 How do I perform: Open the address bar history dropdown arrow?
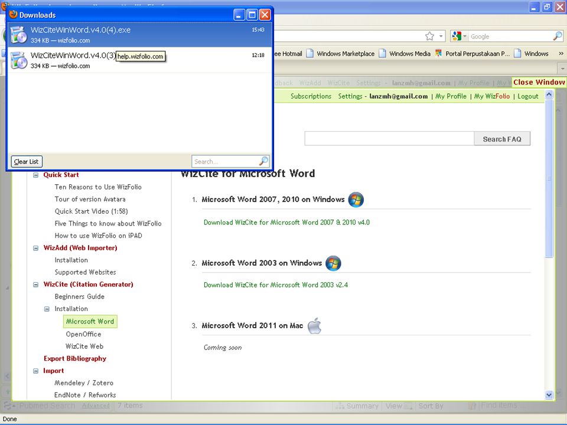[441, 36]
